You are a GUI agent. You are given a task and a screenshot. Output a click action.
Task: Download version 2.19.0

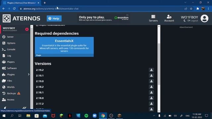(x=151, y=81)
